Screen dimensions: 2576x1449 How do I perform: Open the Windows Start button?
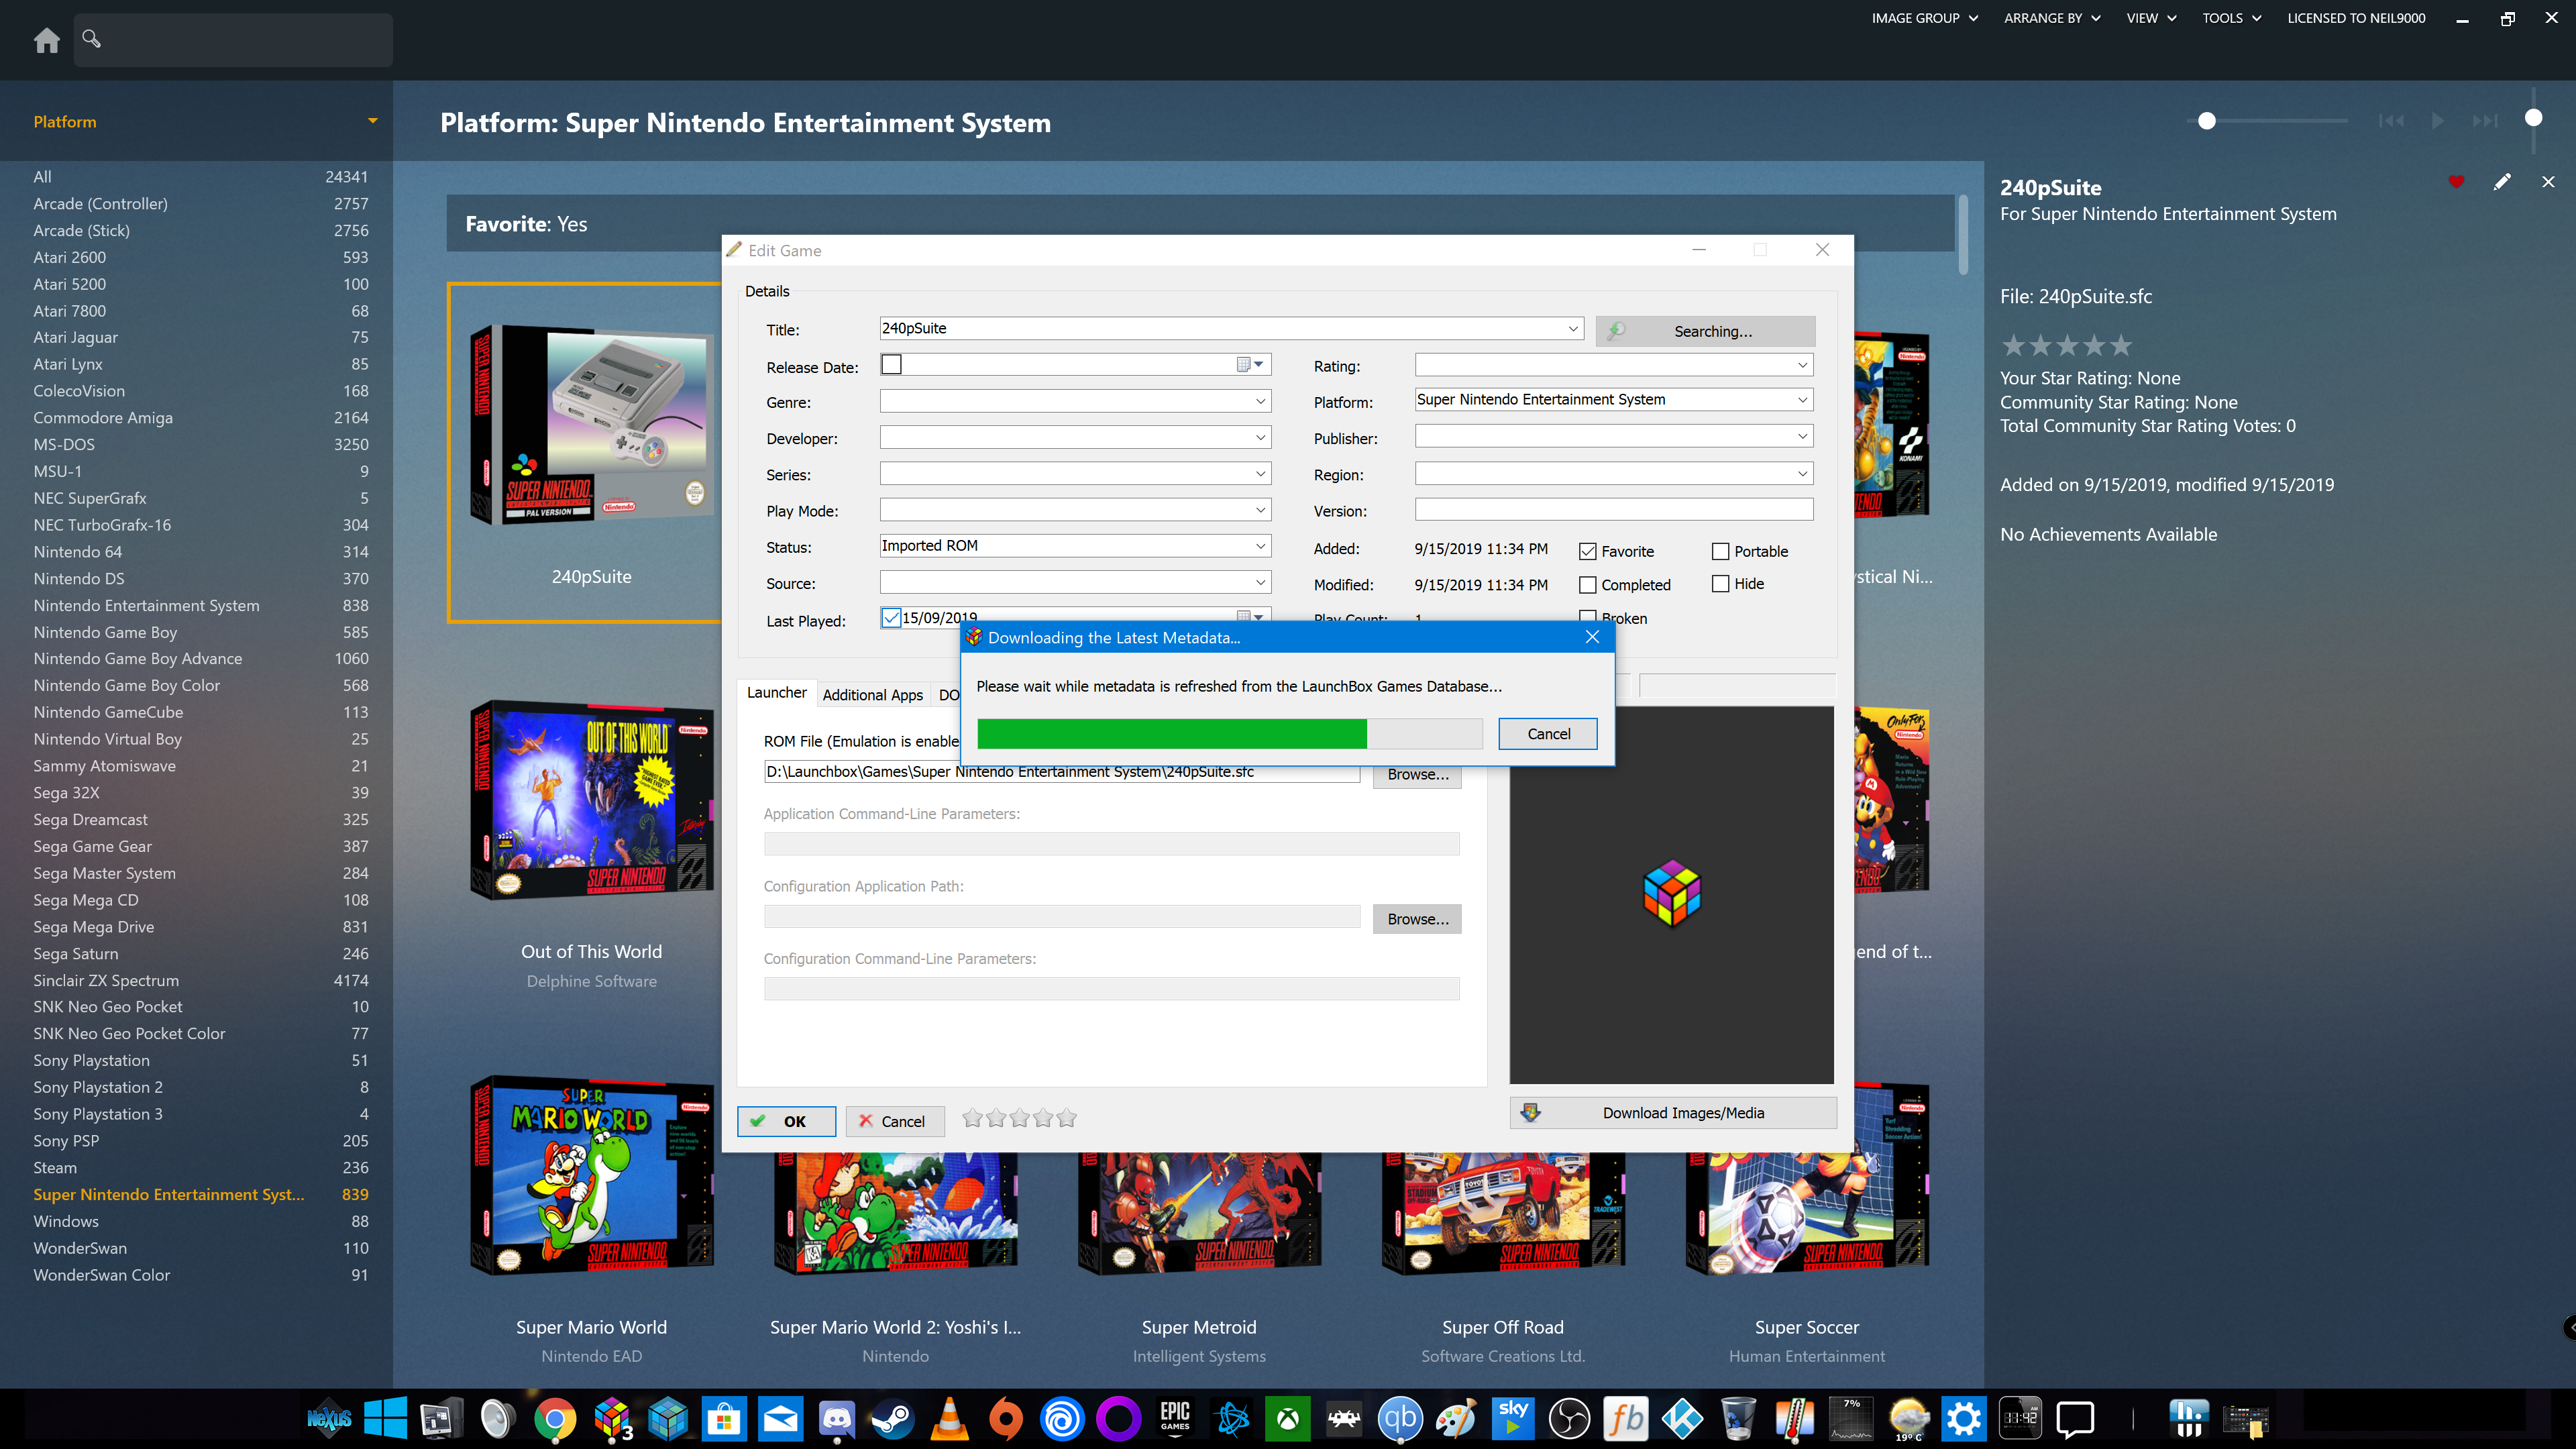point(385,1418)
